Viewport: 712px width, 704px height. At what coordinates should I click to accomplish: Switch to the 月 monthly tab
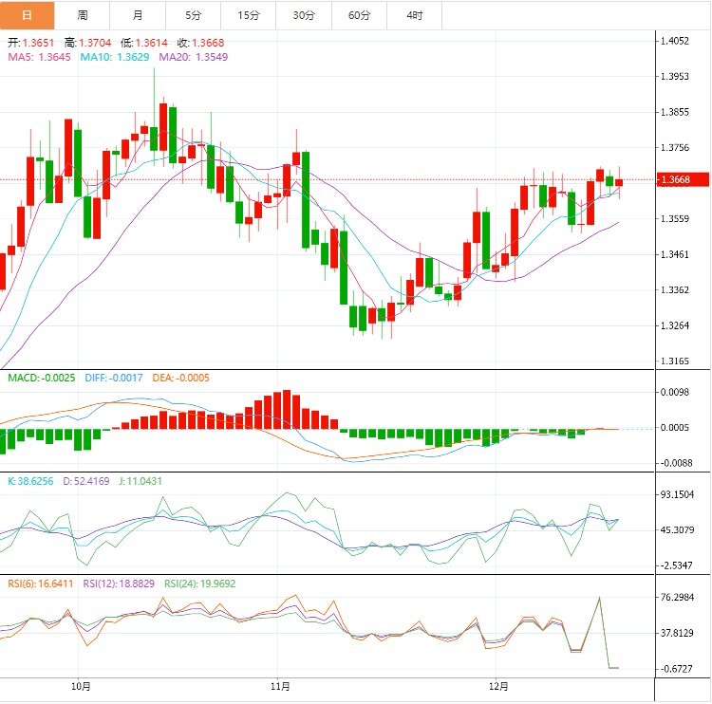click(x=139, y=15)
